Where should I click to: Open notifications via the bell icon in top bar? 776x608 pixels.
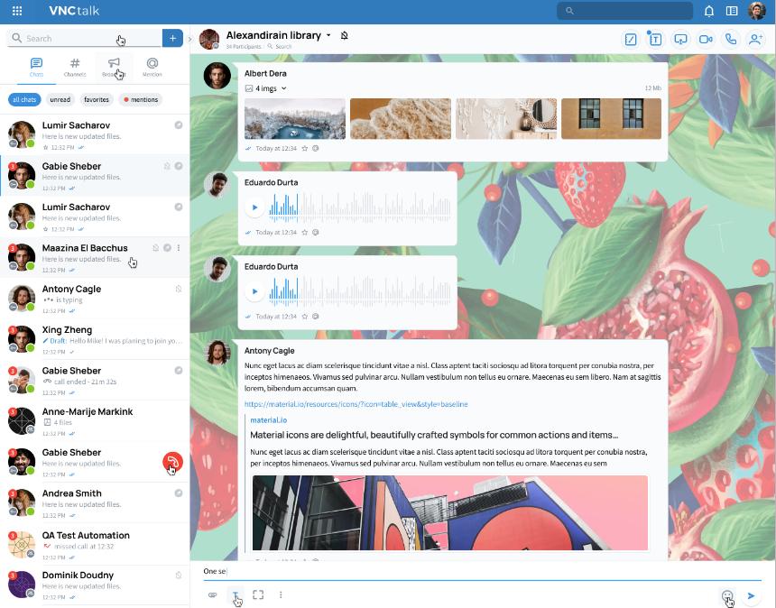pos(708,11)
